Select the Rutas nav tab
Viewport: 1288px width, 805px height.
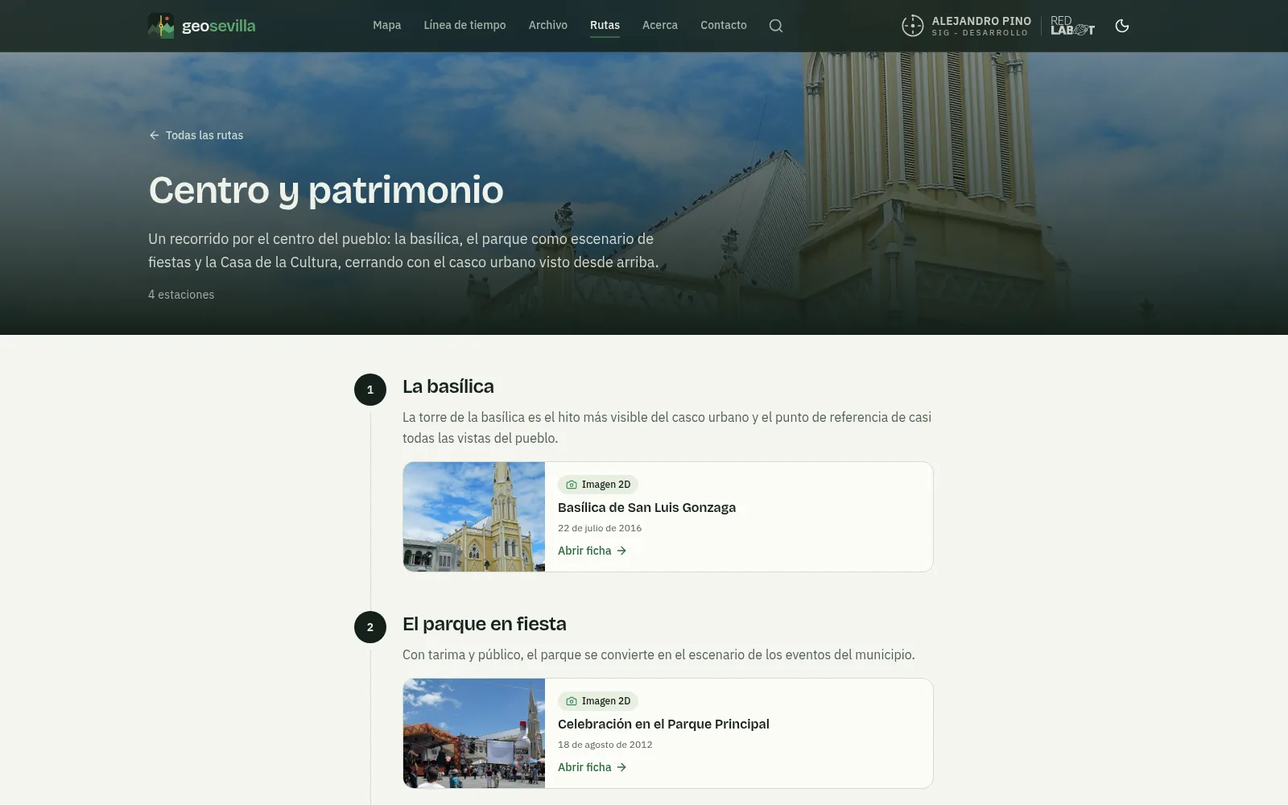[x=605, y=25]
